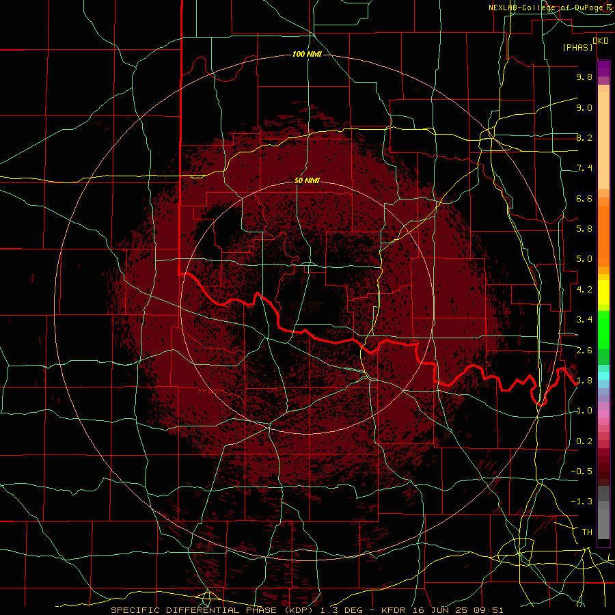Click the 1.3 DEG elevation text
Screen dimensions: 615x615
pos(342,610)
